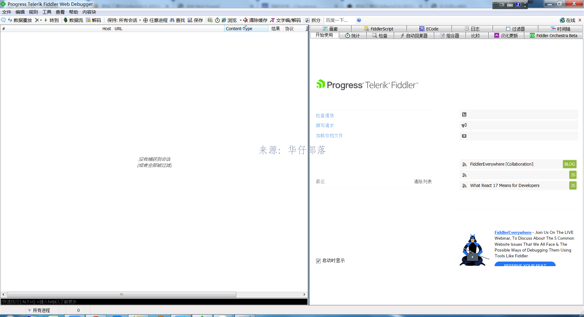Open the 查看 menu
The image size is (584, 317).
tap(60, 12)
